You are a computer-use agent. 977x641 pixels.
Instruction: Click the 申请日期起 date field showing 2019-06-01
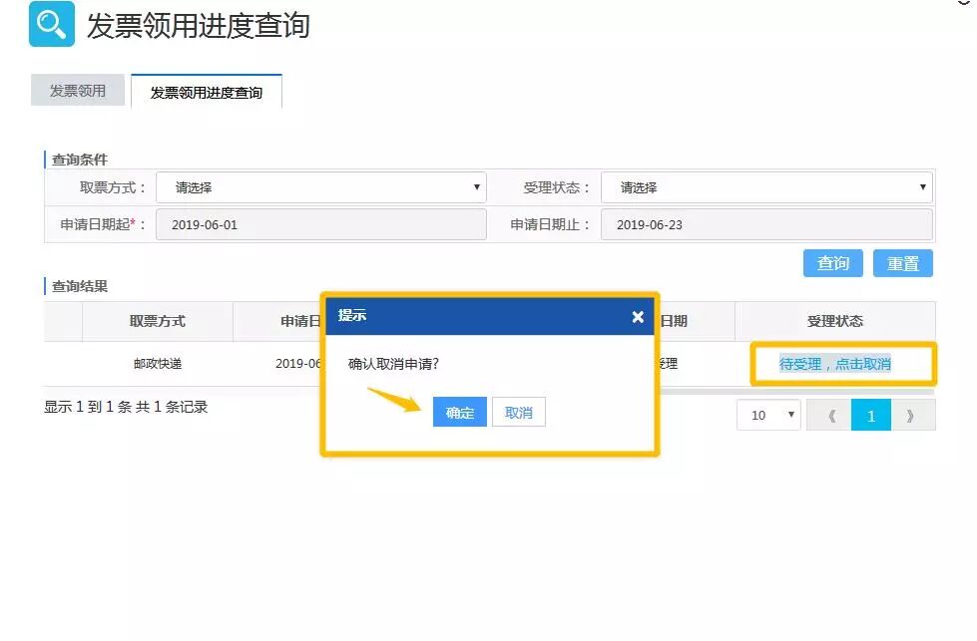point(319,224)
